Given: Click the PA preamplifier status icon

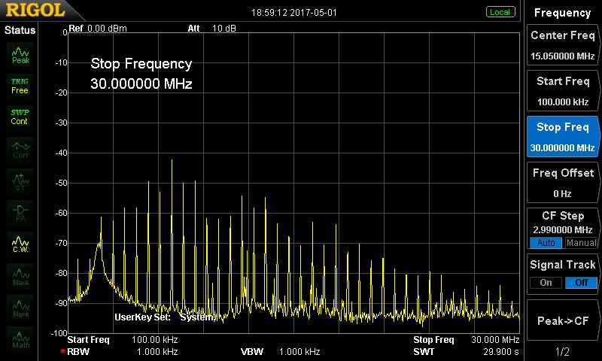Looking at the screenshot, I should point(20,212).
